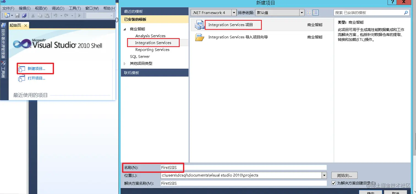Click the Save All toolbar icon

[24, 16]
